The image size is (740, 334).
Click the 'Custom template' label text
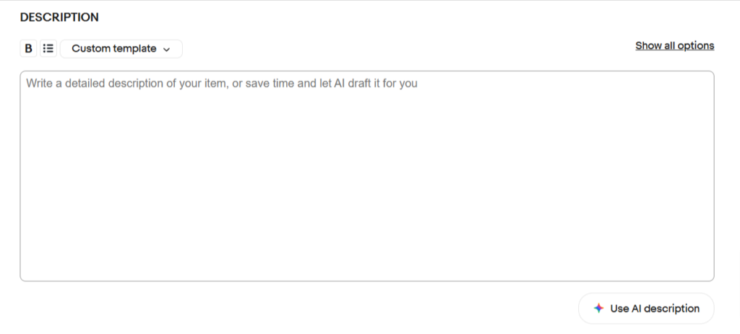click(113, 48)
